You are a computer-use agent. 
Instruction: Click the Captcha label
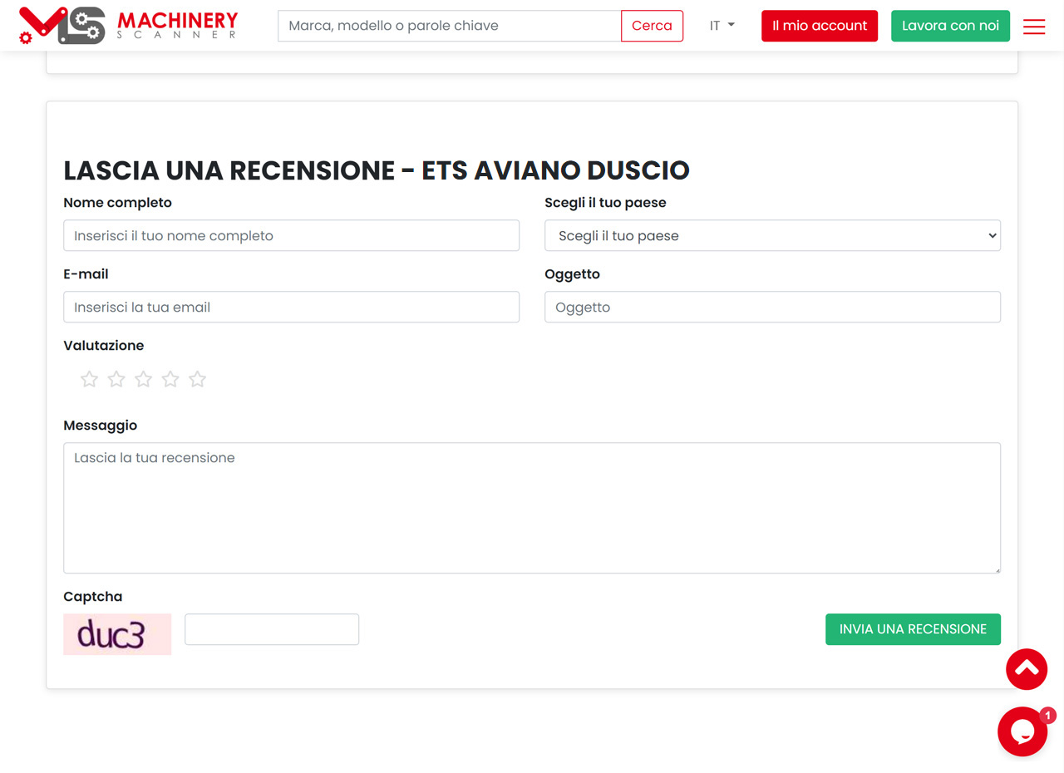[x=93, y=597]
